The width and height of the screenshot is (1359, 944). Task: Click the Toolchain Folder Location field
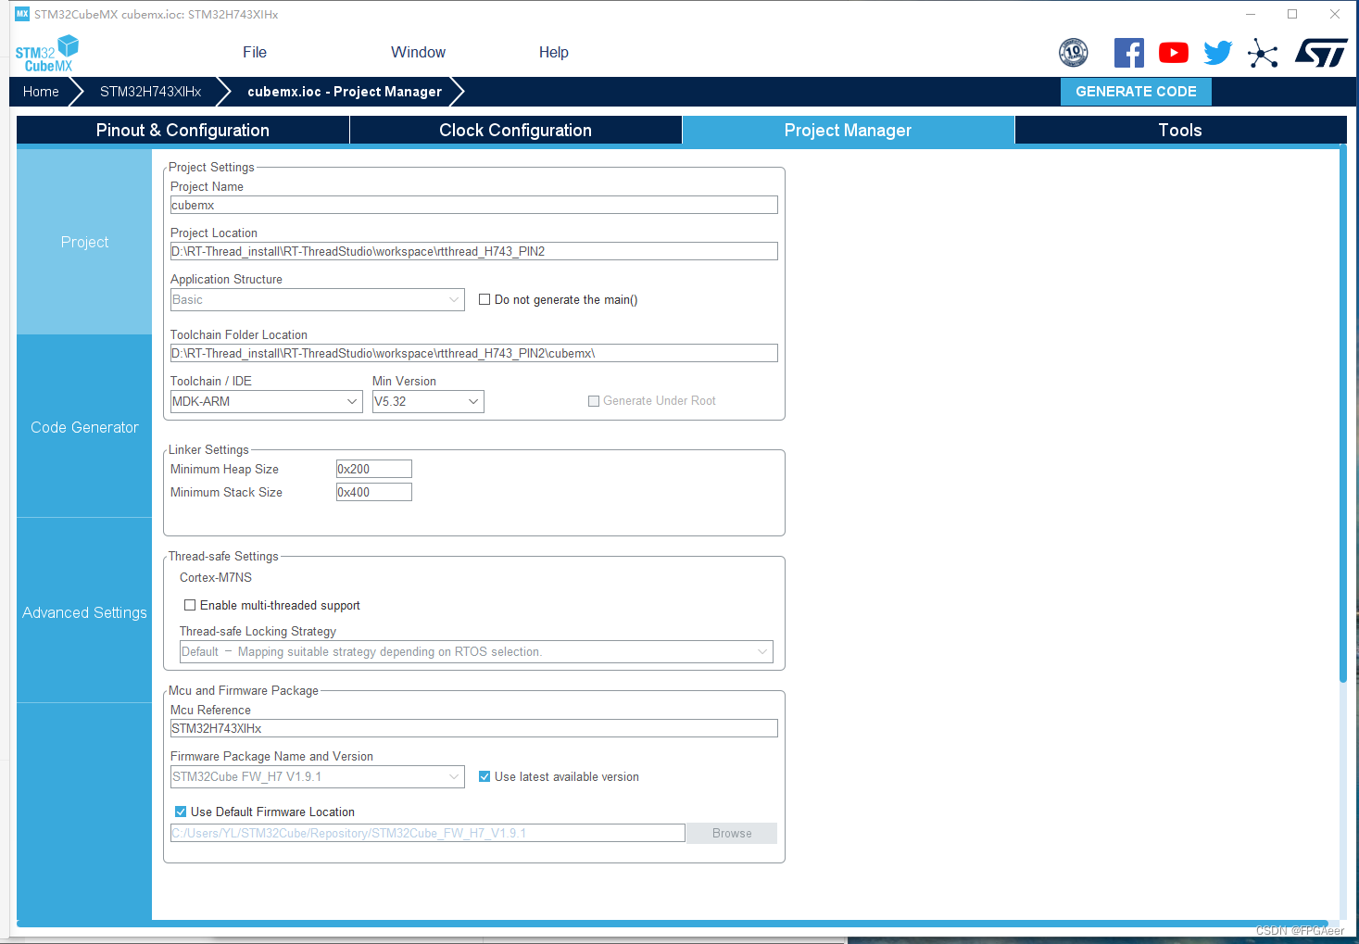(x=474, y=353)
